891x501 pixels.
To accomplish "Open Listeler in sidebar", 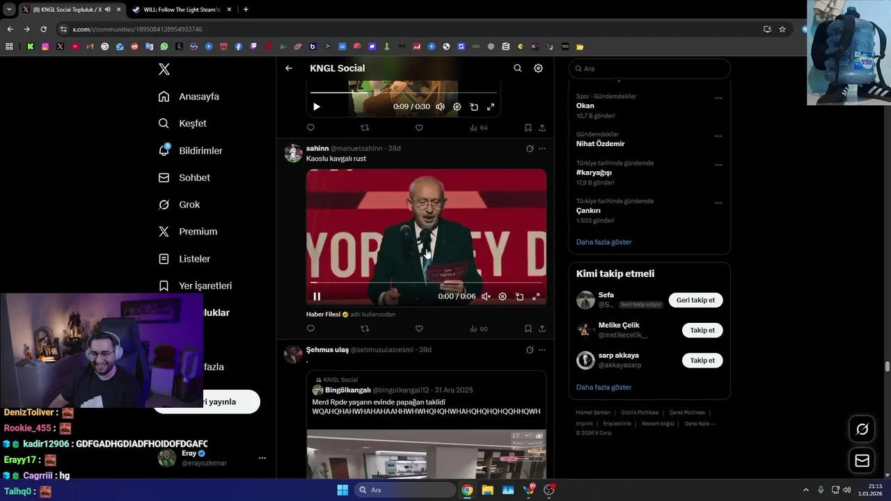I will pyautogui.click(x=184, y=259).
